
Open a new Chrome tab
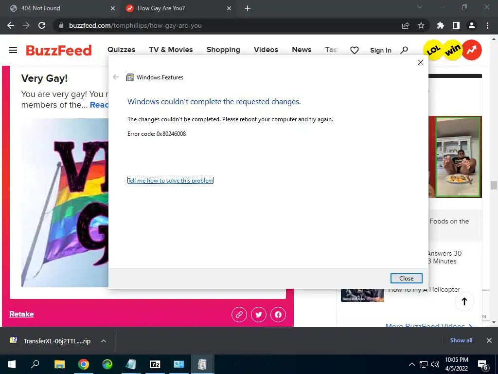pos(248,8)
